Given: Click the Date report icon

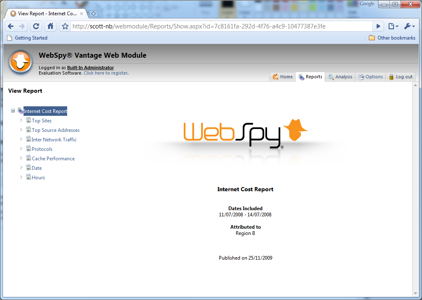Looking at the screenshot, I should coord(28,167).
